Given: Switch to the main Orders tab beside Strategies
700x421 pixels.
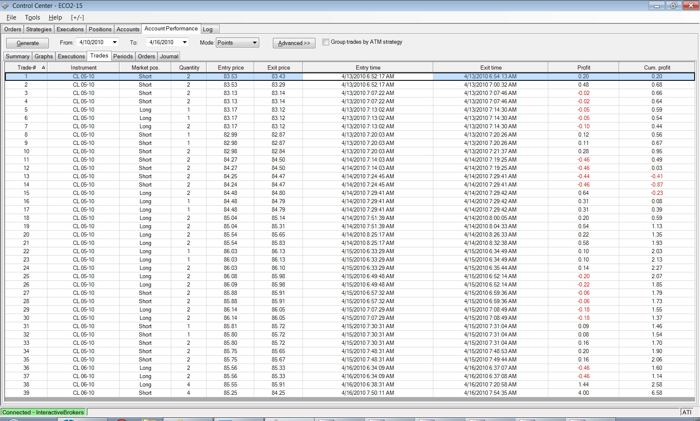Looking at the screenshot, I should tap(12, 29).
